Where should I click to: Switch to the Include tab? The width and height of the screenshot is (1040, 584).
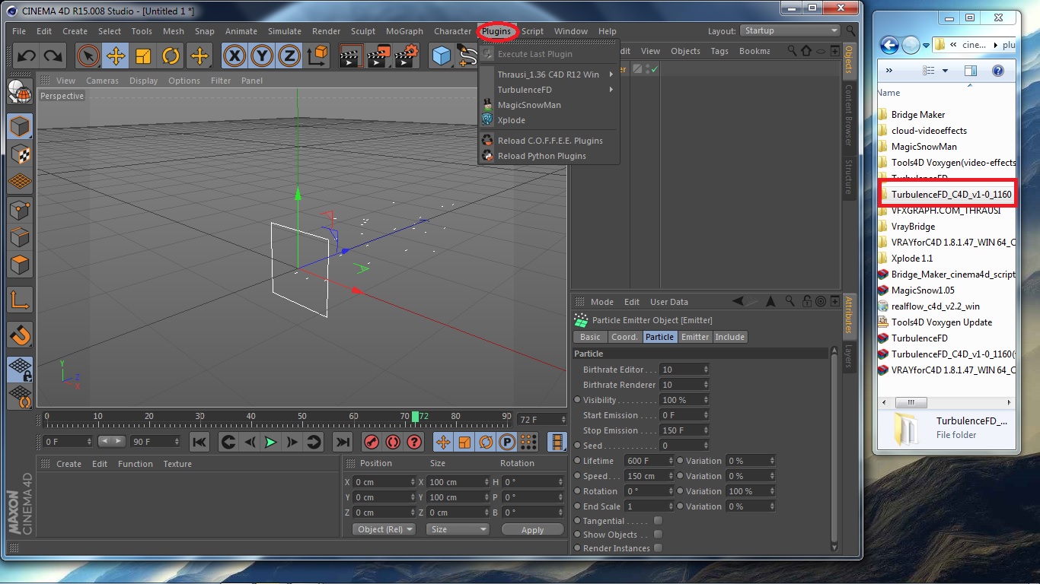click(730, 337)
